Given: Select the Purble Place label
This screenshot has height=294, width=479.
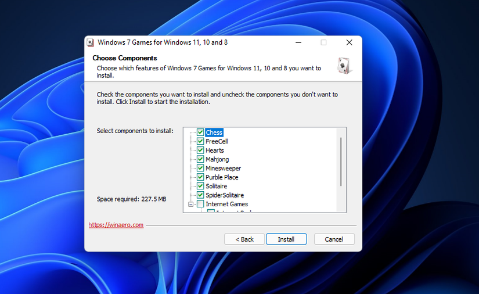Looking at the screenshot, I should 222,177.
